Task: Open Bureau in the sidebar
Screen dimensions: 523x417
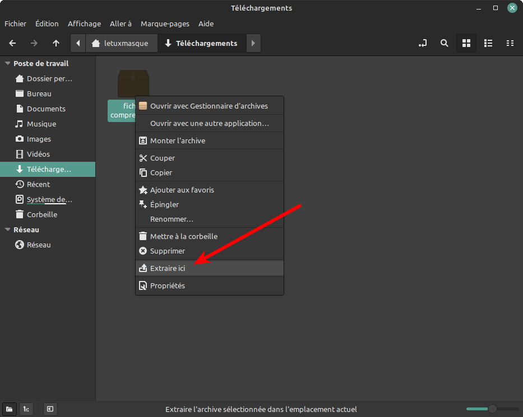Action: (x=48, y=93)
